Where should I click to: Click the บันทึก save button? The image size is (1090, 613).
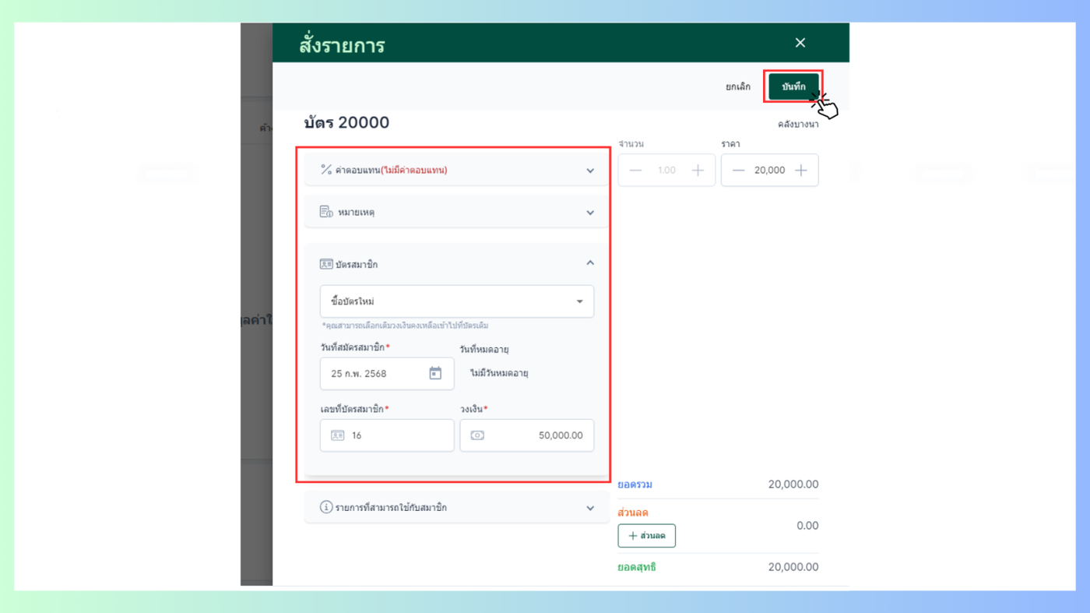[x=793, y=86]
